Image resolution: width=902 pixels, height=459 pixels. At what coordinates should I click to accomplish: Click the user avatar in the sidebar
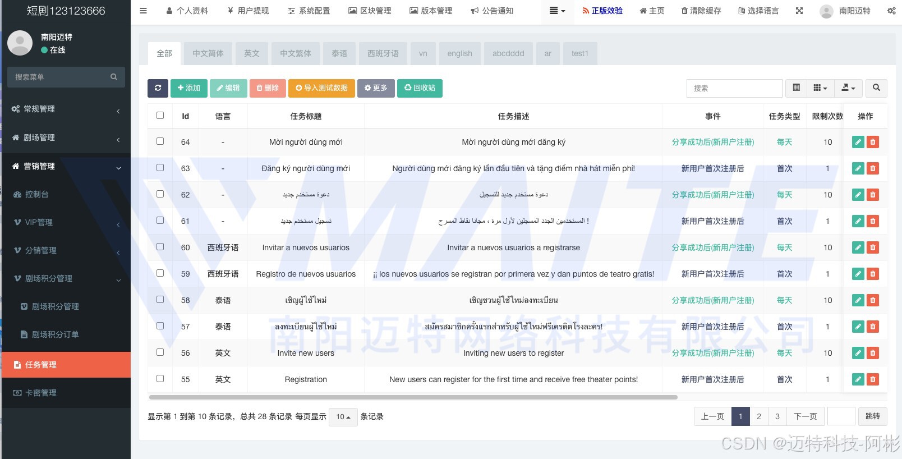tap(20, 43)
